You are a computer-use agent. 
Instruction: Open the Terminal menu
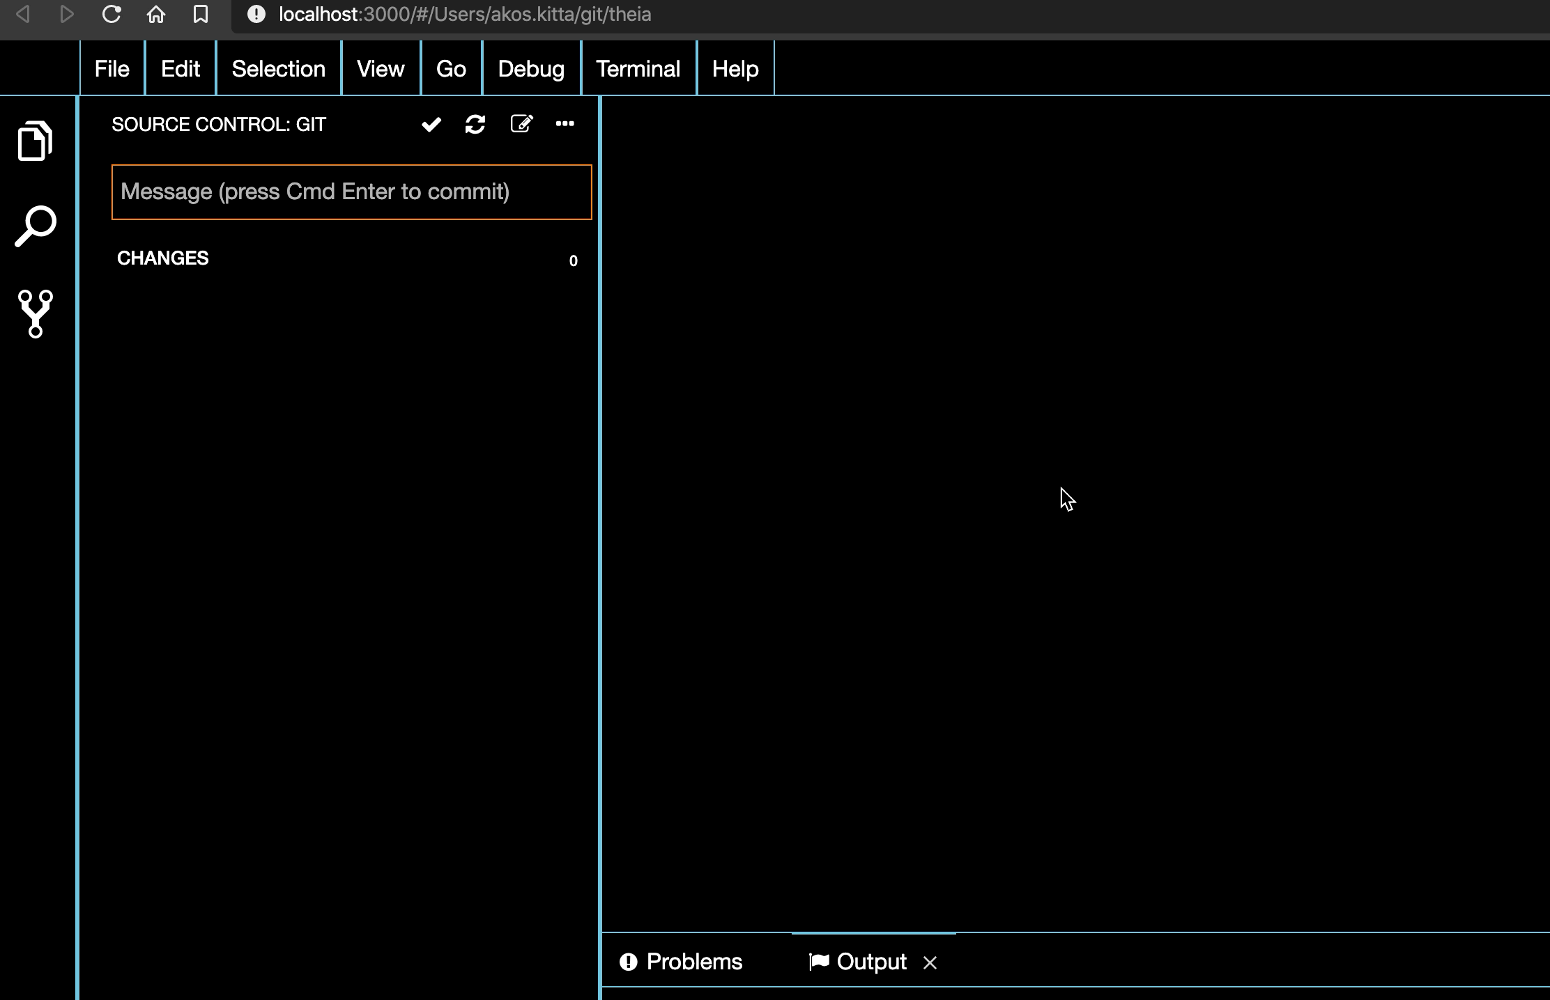638,68
